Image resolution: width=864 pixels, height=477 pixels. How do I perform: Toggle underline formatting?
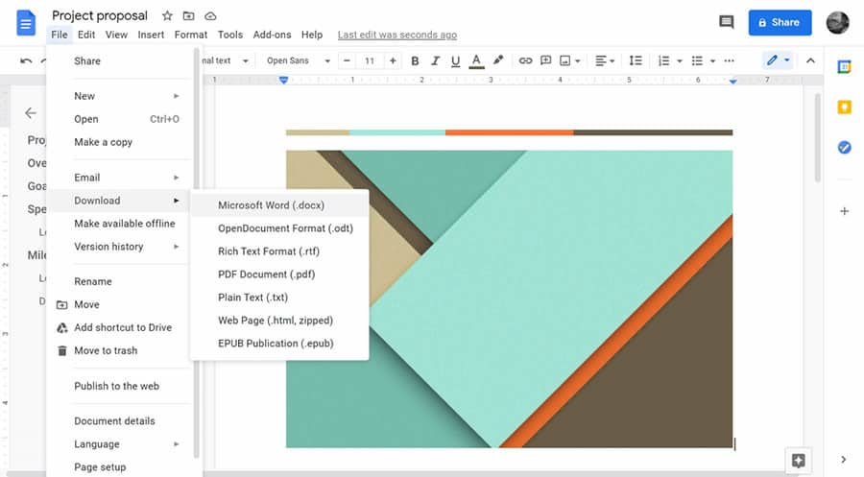click(455, 60)
